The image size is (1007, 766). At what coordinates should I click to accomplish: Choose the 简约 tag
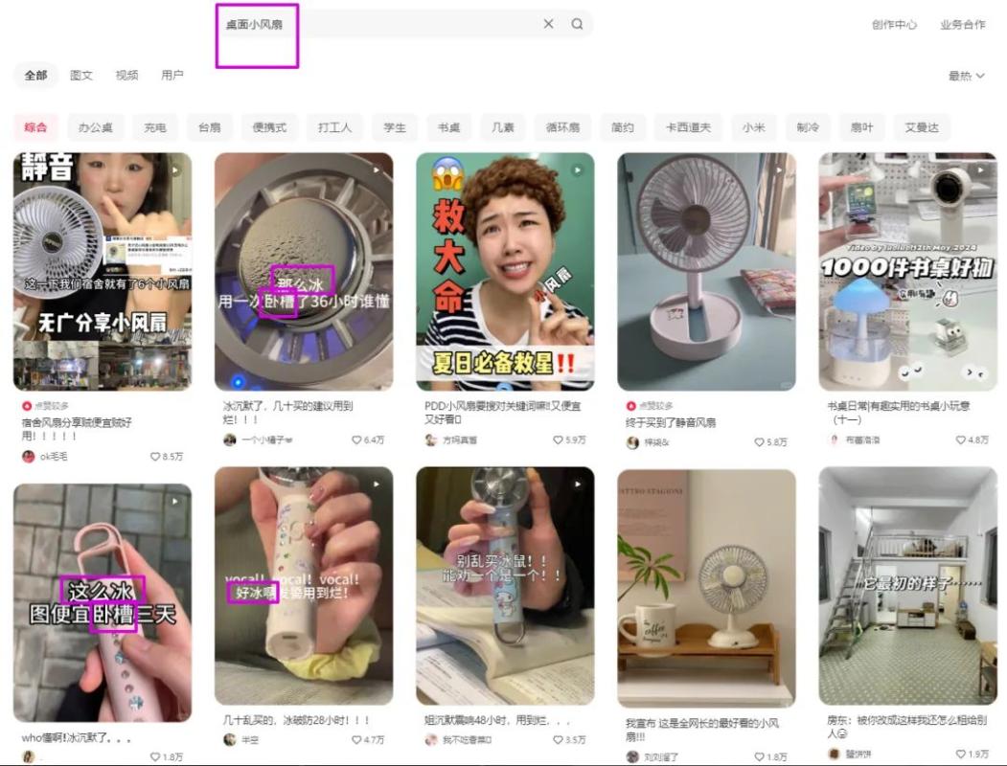point(623,127)
